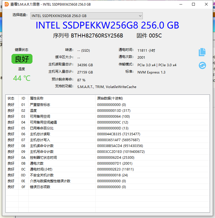The width and height of the screenshot is (215, 218).
Task: Click the 34396 GB host reads total
Action: [x=85, y=65]
